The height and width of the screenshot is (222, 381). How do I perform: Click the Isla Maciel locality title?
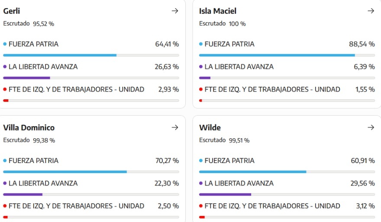pos(218,11)
